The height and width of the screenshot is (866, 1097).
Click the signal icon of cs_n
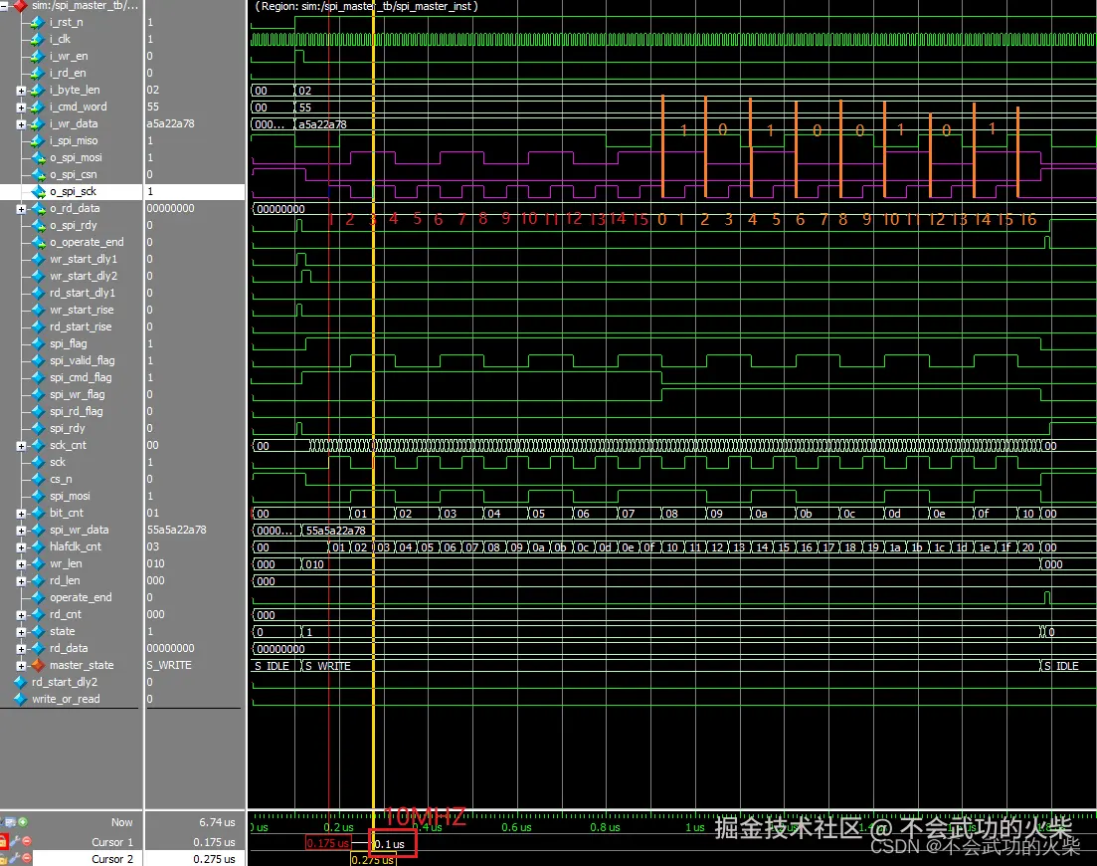[38, 479]
